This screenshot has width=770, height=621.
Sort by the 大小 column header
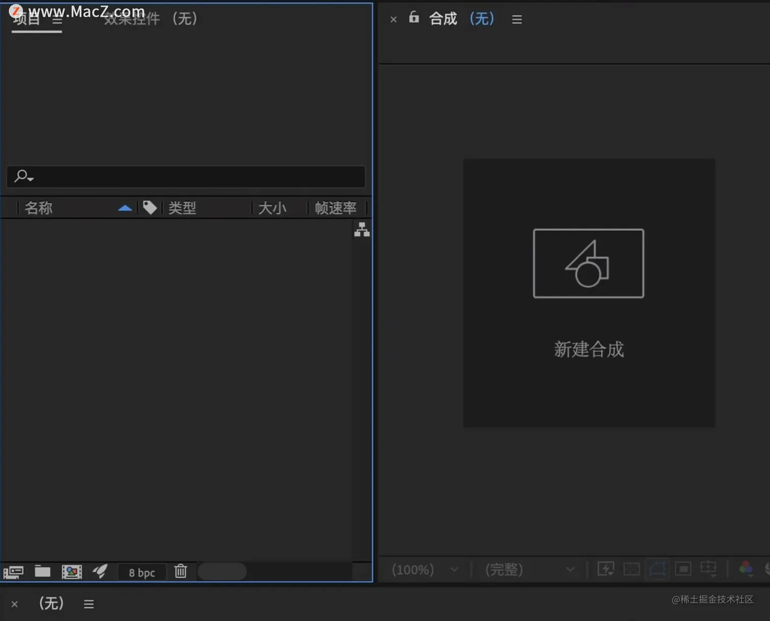click(272, 208)
